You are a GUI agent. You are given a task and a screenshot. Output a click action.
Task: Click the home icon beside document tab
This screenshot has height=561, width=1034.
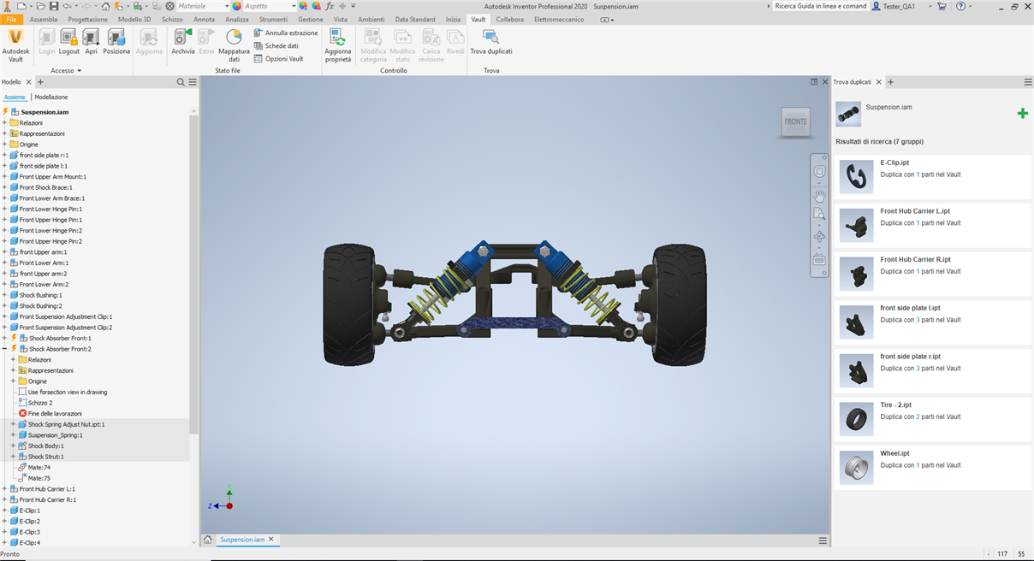coord(207,540)
